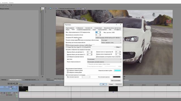181x101 pixels.
Task: Click the Обзор browse button
Action: point(118,47)
